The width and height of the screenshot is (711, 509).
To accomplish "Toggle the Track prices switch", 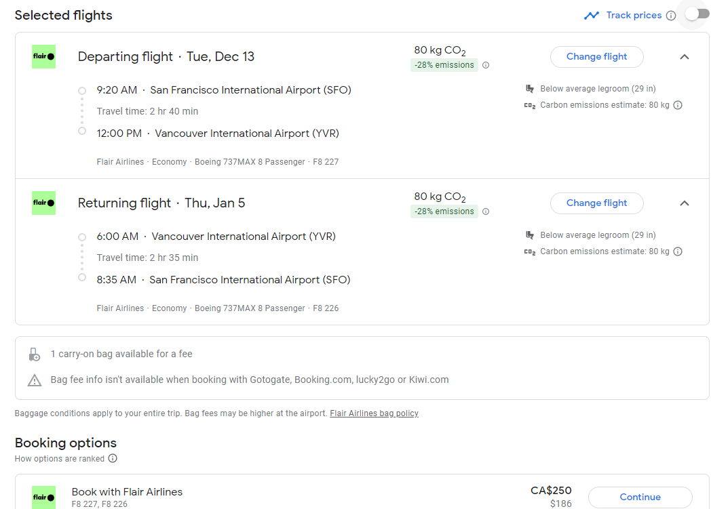I will [697, 14].
